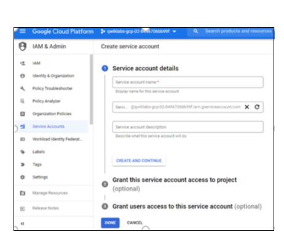
Task: Click 'Display name for this service account' hint
Action: (x=147, y=92)
